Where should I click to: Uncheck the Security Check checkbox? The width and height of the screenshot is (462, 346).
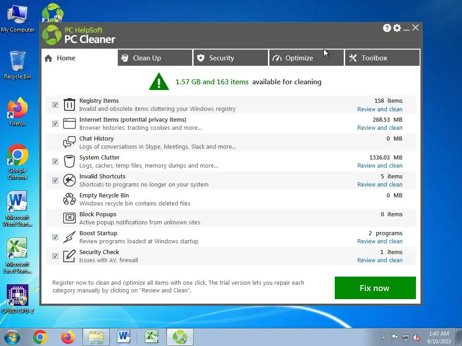(x=55, y=256)
